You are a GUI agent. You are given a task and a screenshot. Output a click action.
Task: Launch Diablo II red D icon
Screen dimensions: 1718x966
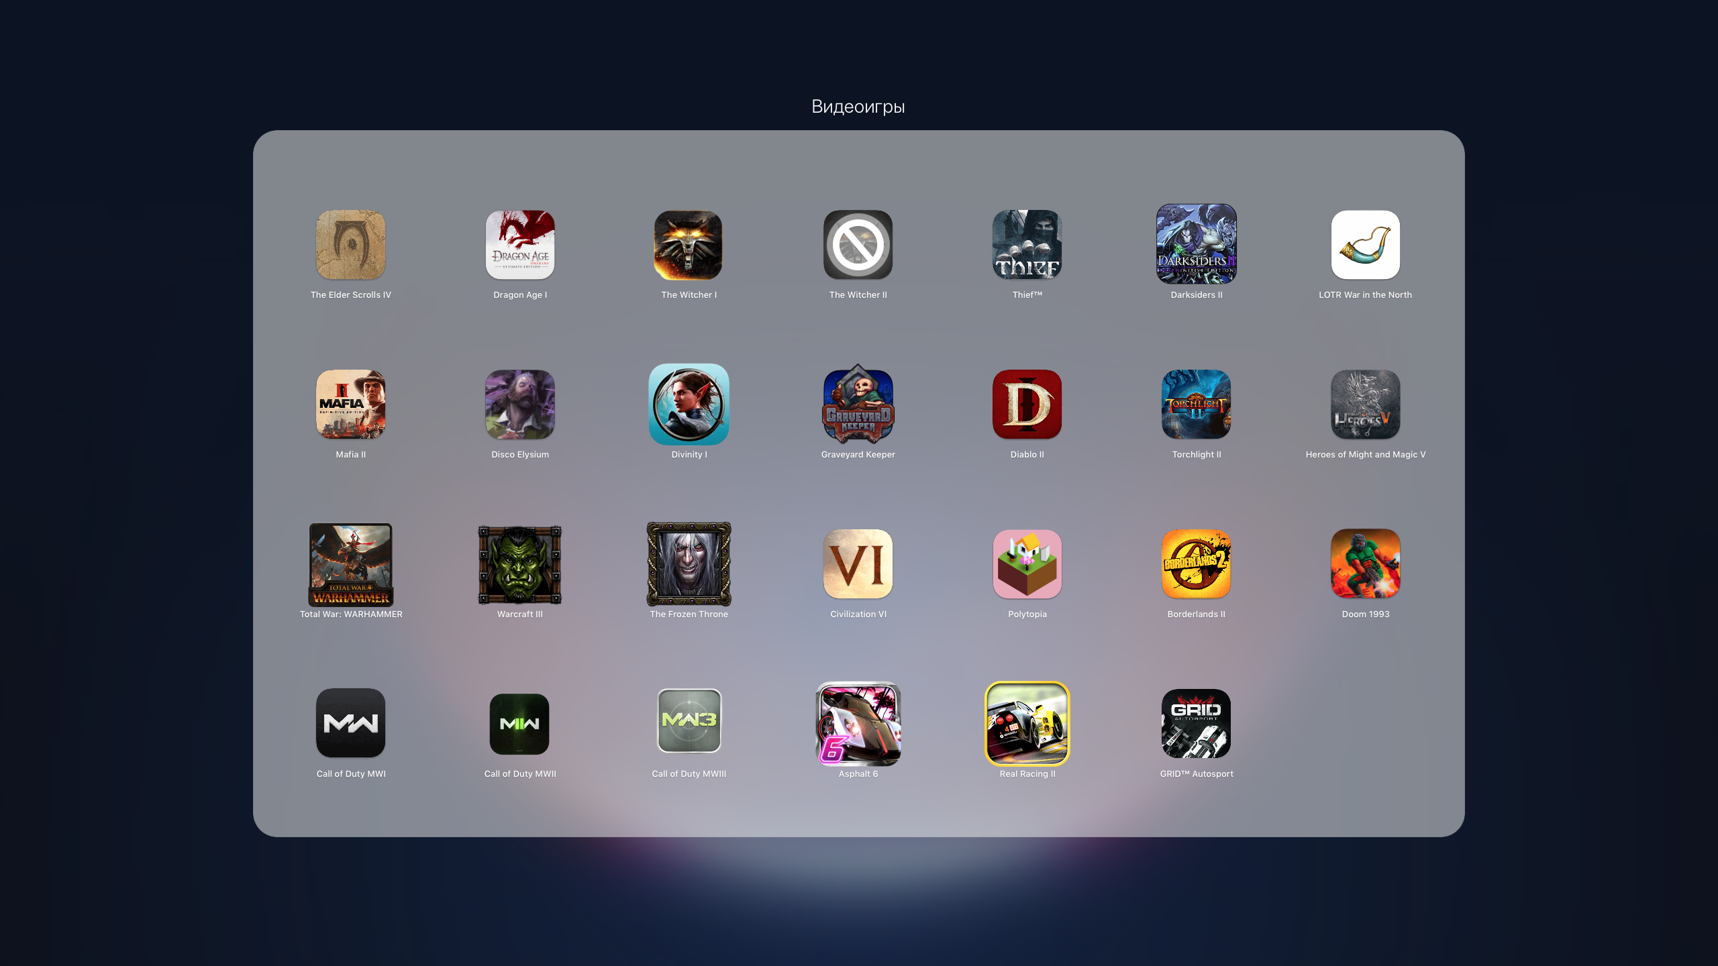(x=1027, y=405)
